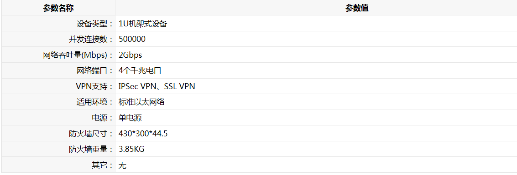Image resolution: width=517 pixels, height=175 pixels.
Task: Select the 防火墙重量 label
Action: click(x=91, y=150)
